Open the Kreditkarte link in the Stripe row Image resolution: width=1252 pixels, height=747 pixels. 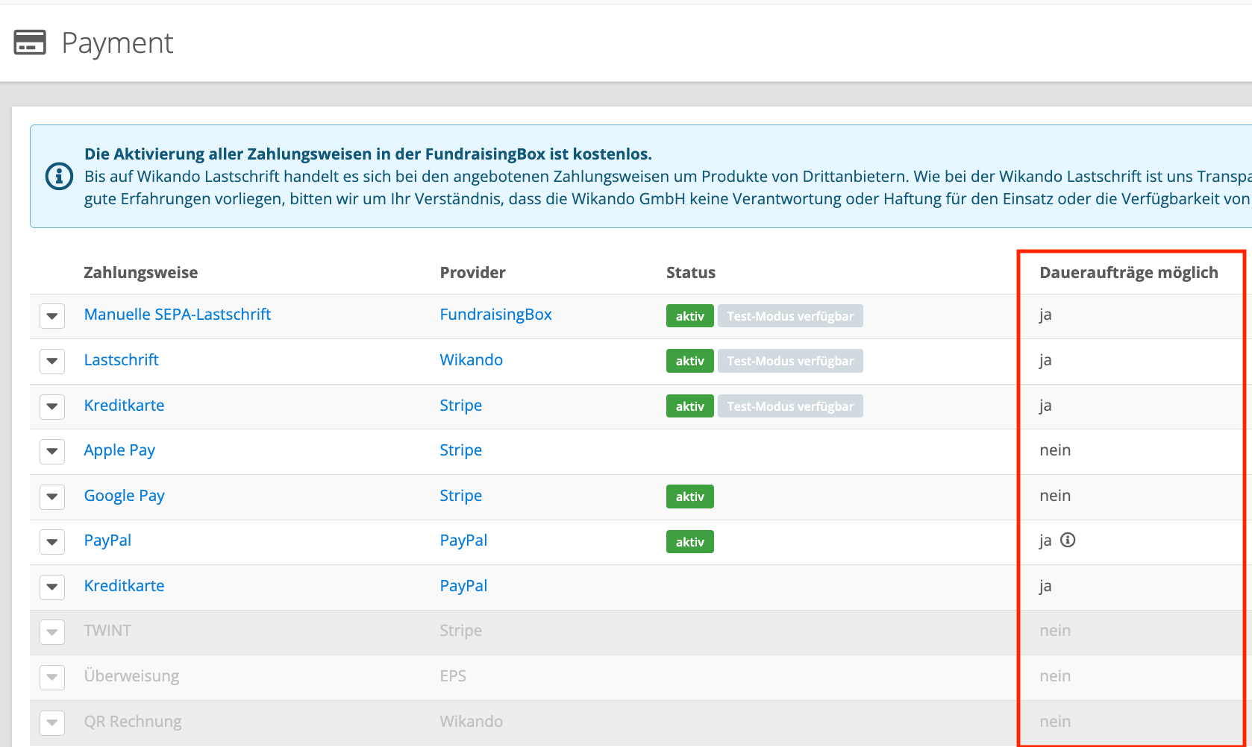[x=124, y=406]
